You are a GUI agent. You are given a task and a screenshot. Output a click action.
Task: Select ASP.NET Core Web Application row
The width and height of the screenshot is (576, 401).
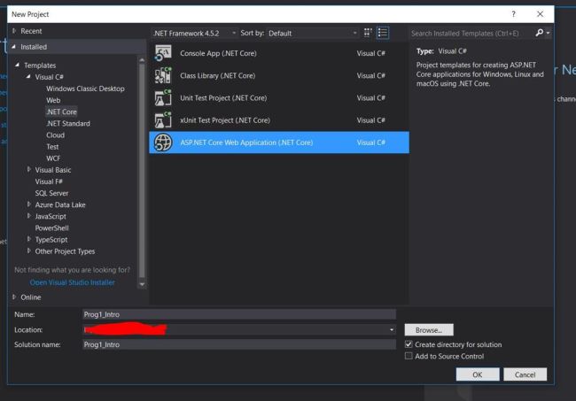[x=279, y=143]
